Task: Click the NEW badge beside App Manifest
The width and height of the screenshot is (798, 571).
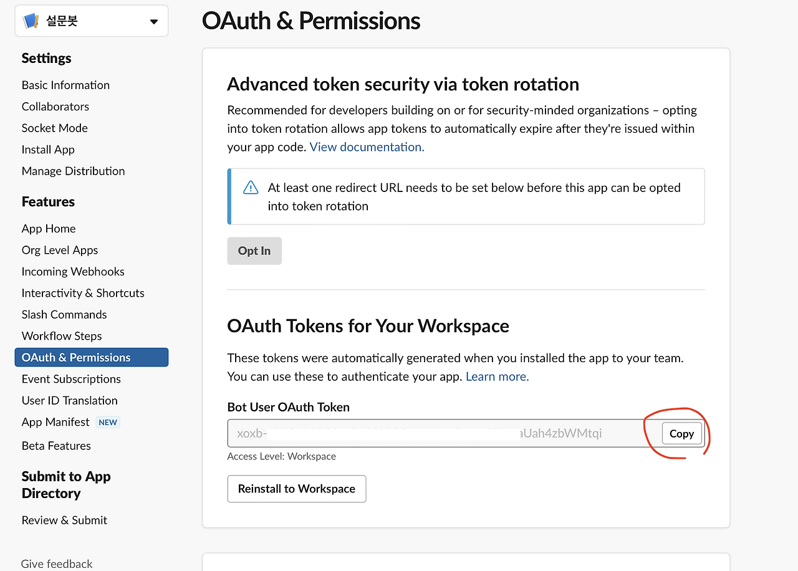Action: click(108, 422)
